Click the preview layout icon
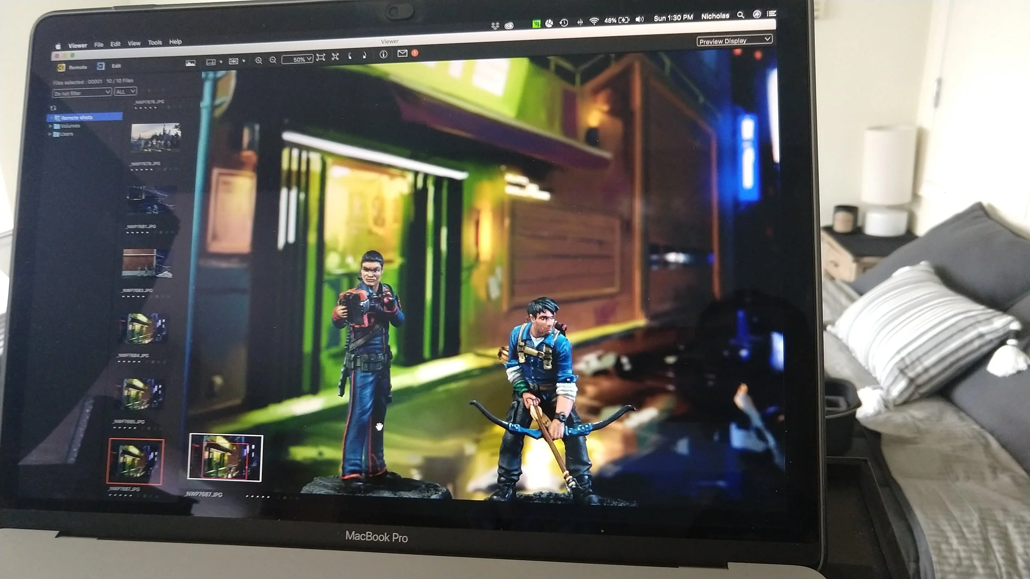Screen dimensions: 1030x579 click(x=211, y=62)
